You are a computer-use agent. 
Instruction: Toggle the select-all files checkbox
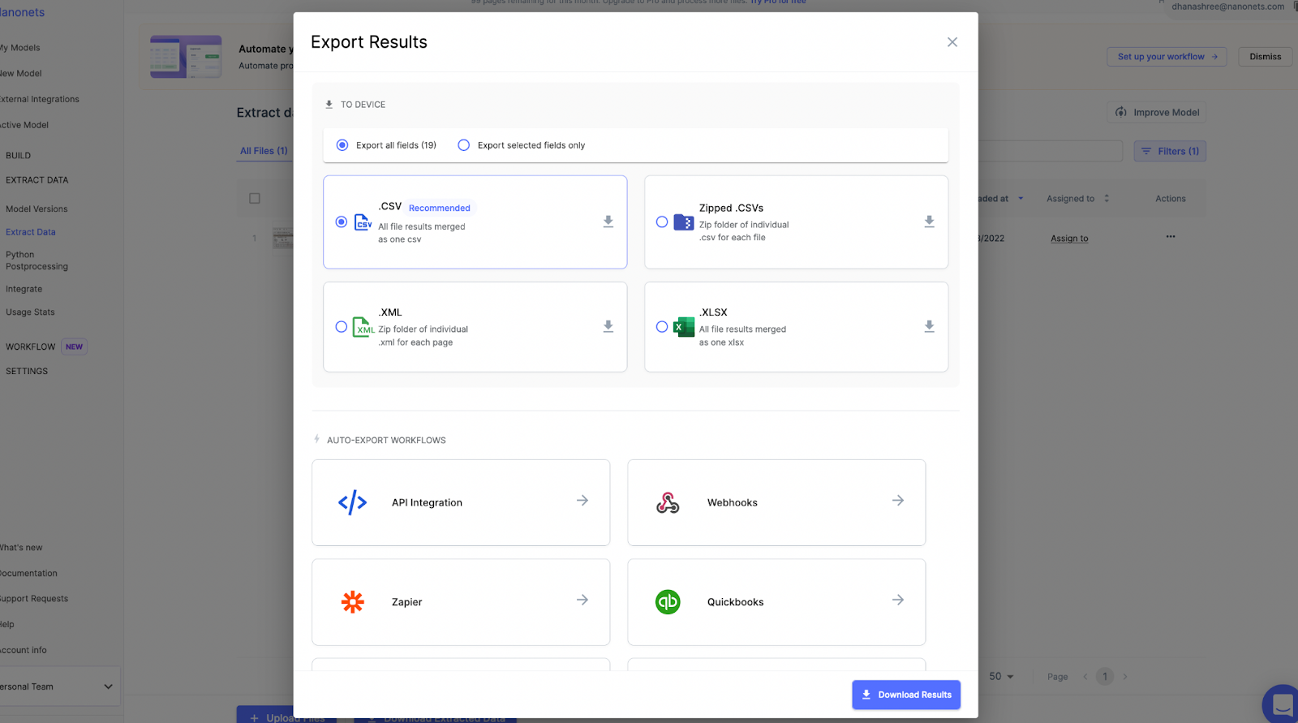click(x=255, y=198)
